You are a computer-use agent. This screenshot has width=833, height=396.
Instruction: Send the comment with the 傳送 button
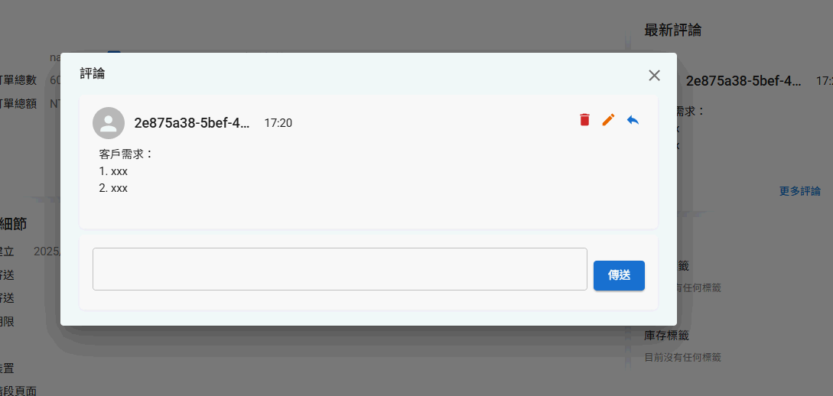coord(619,275)
